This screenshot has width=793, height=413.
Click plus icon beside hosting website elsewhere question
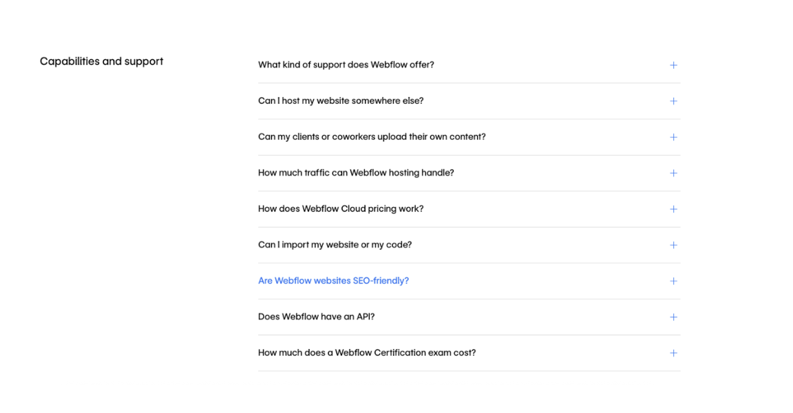[673, 101]
